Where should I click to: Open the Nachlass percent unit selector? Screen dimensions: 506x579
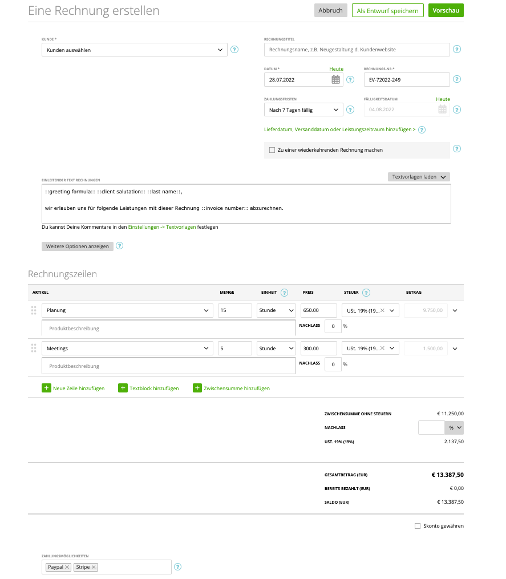click(455, 427)
